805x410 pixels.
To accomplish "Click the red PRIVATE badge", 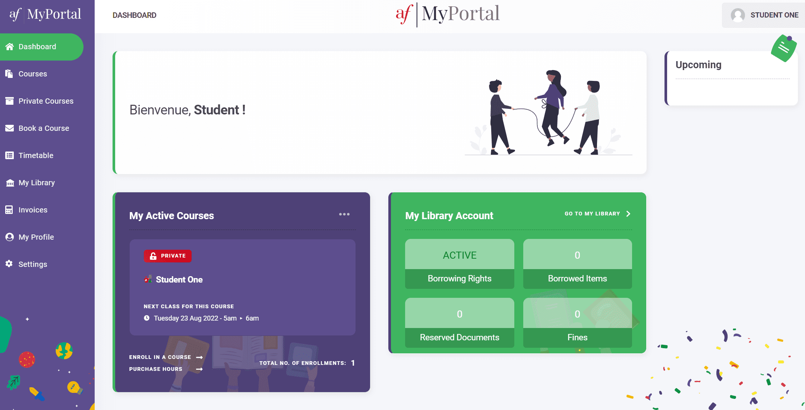I will pos(168,256).
